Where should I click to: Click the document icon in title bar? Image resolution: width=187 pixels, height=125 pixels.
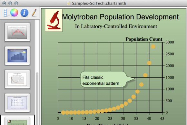[x=69, y=3]
